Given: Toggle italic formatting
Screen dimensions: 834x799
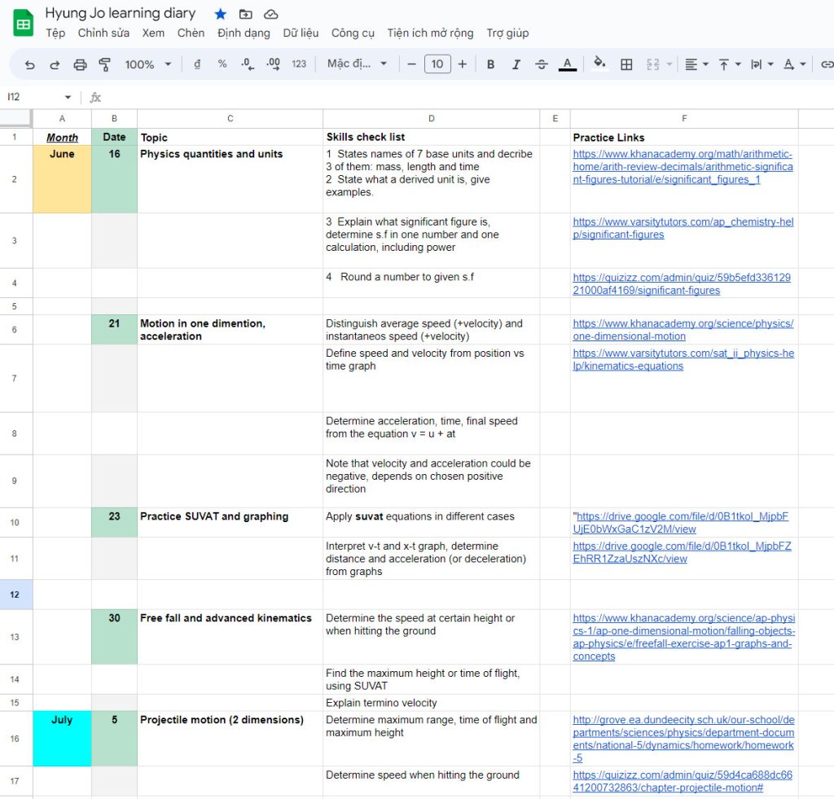Looking at the screenshot, I should pyautogui.click(x=516, y=64).
